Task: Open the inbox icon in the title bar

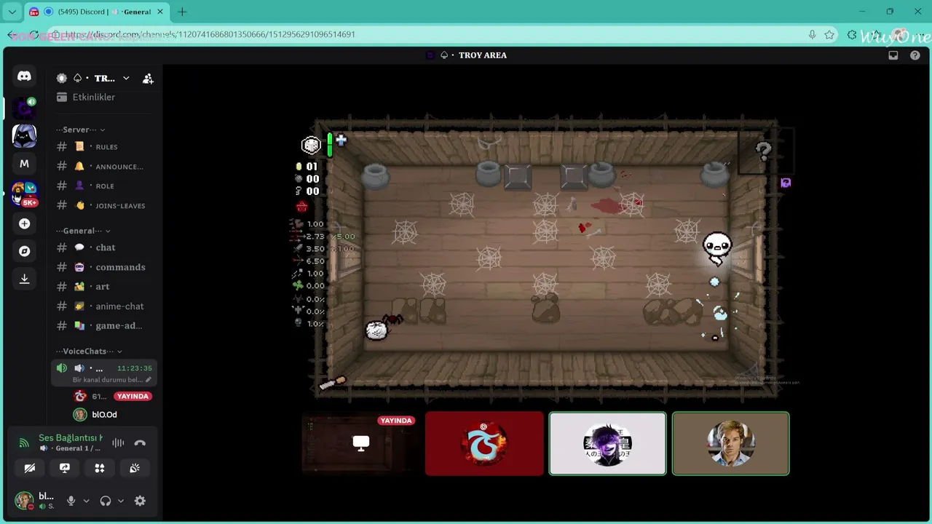Action: [893, 55]
